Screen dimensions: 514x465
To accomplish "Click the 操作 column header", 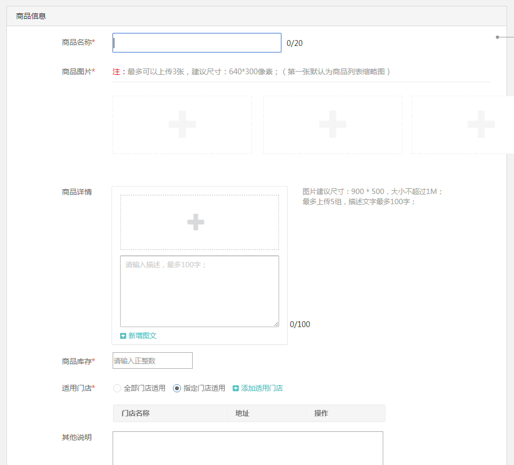I will tap(321, 413).
